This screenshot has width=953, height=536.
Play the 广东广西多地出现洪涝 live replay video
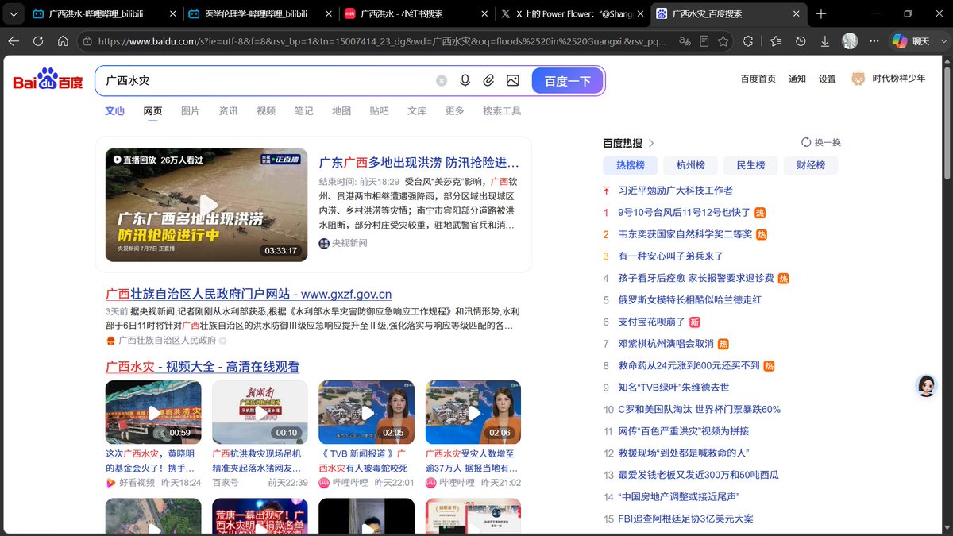pyautogui.click(x=206, y=205)
